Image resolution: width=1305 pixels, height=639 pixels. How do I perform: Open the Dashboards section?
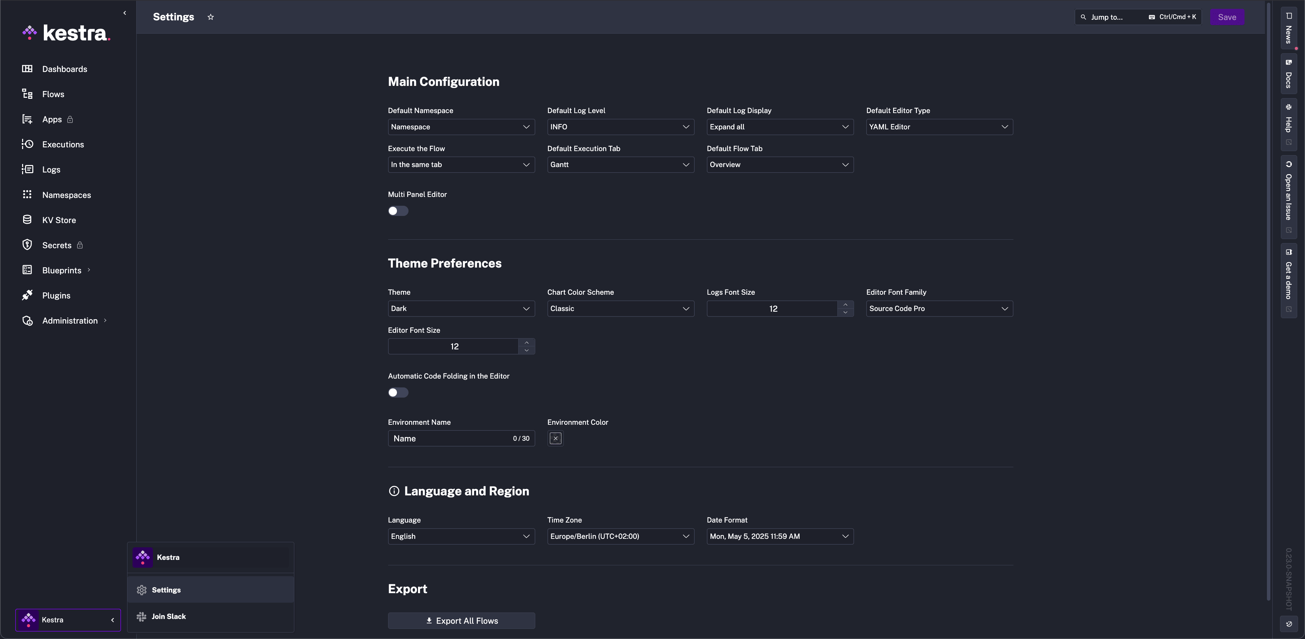(x=64, y=69)
